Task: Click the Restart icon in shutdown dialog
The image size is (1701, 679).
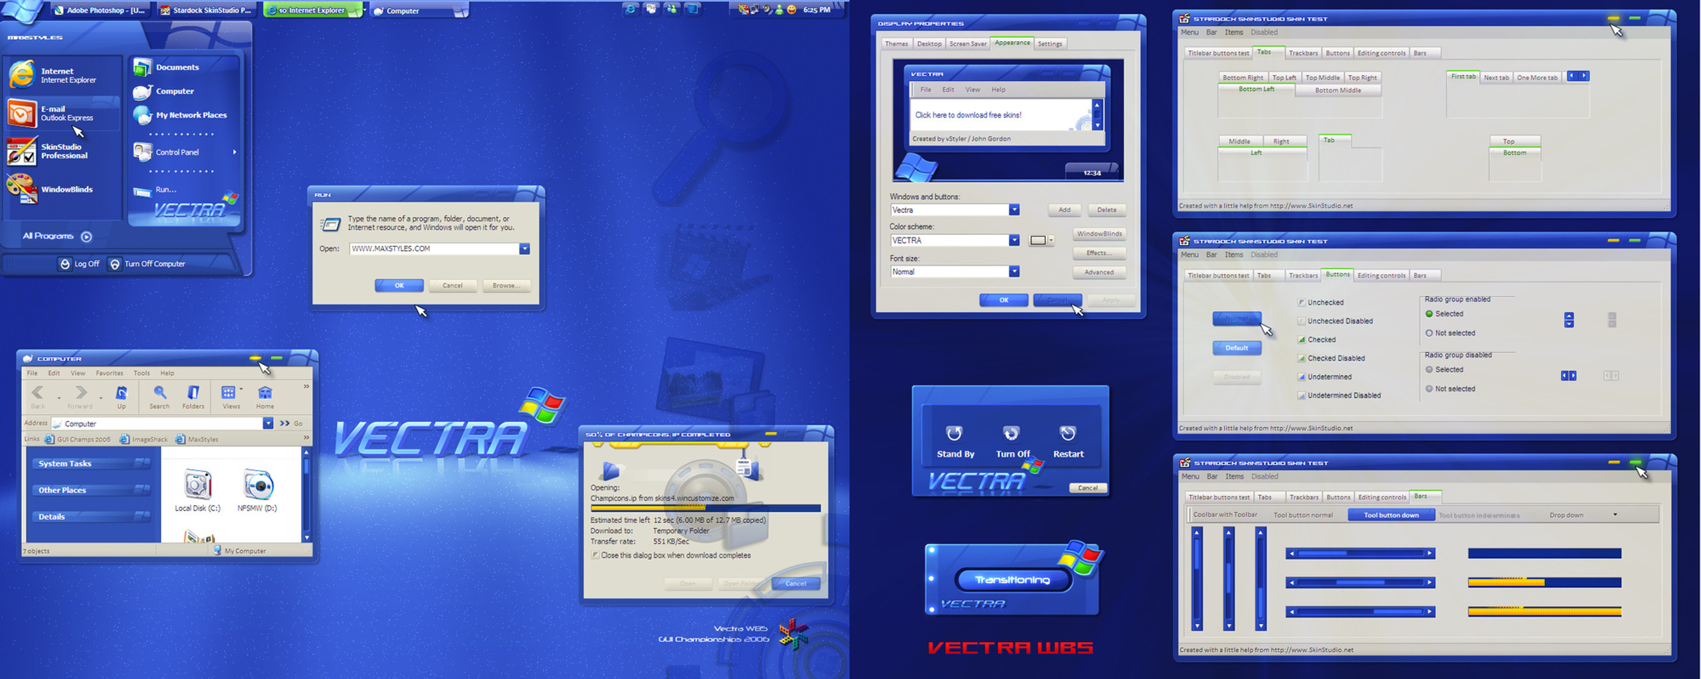Action: pyautogui.click(x=1068, y=433)
